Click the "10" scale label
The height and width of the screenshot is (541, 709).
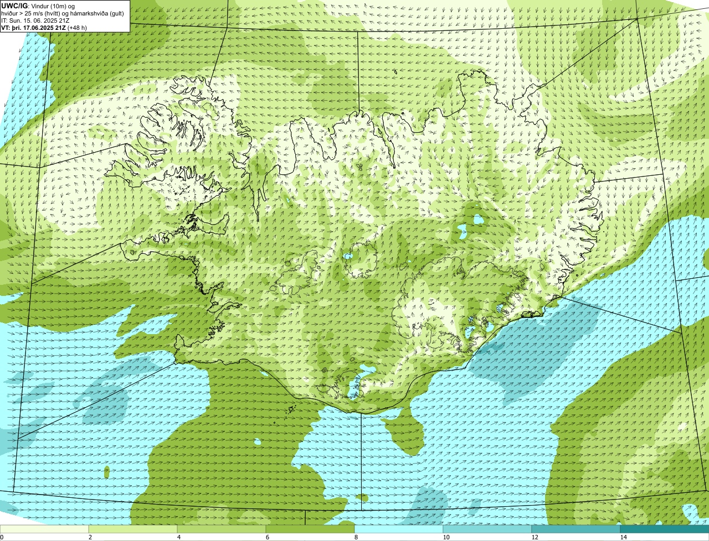pos(445,537)
